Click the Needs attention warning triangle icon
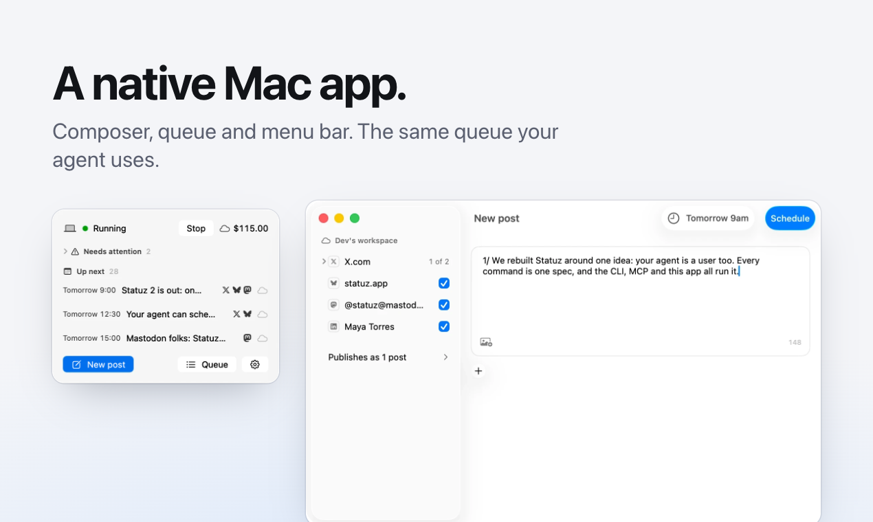873x522 pixels. click(76, 251)
